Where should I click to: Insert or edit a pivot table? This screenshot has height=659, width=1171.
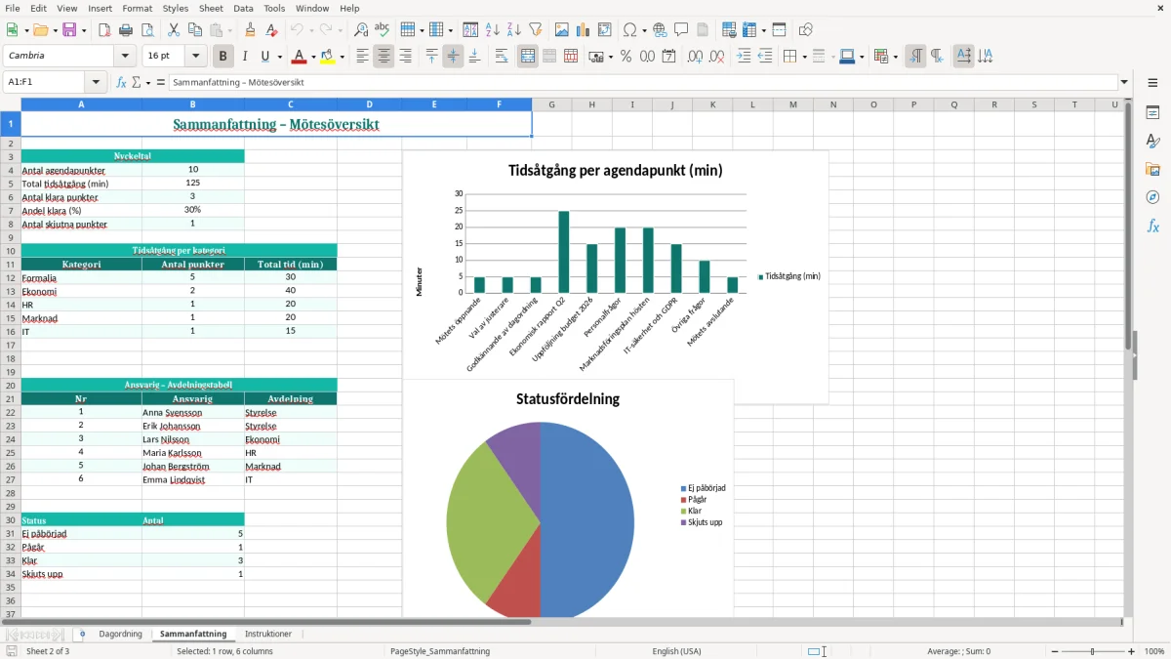click(605, 30)
